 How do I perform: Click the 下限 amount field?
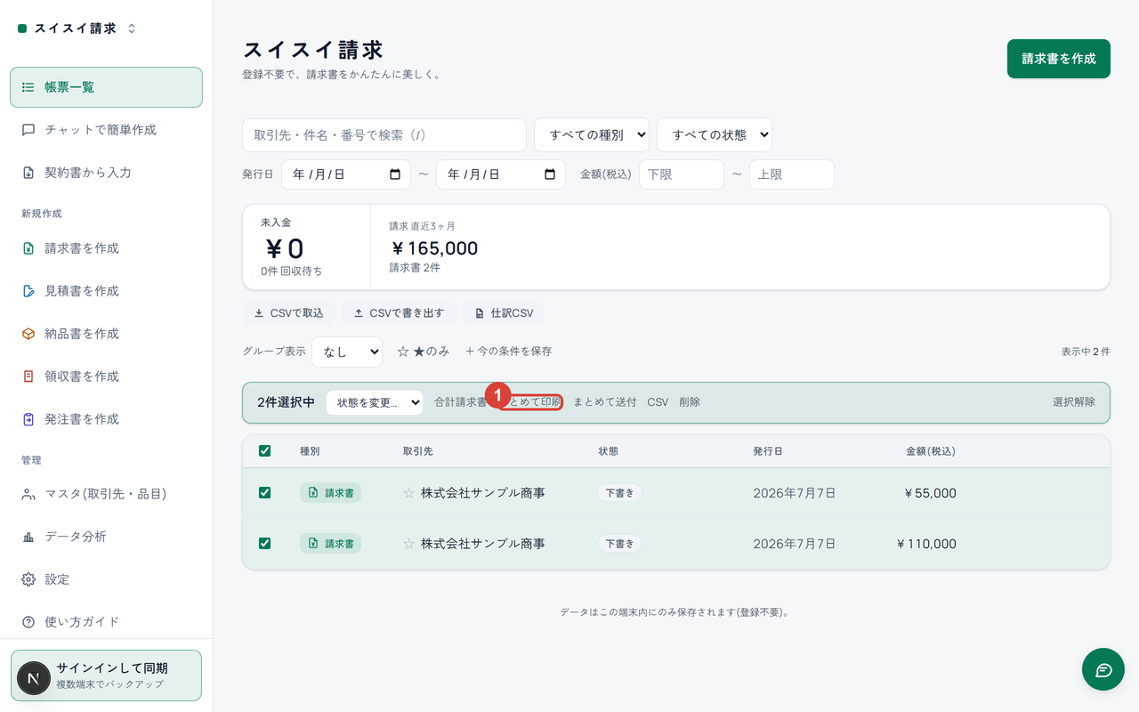tap(682, 174)
